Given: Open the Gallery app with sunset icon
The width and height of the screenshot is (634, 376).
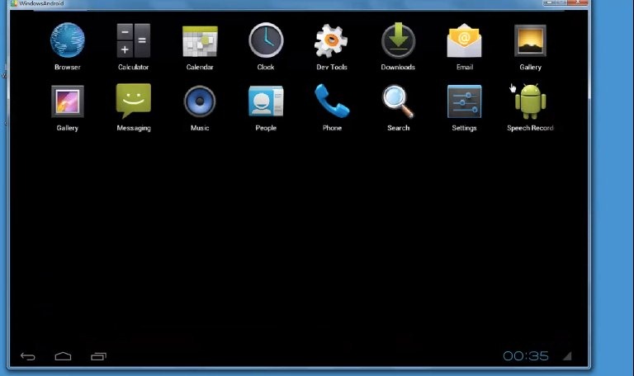Looking at the screenshot, I should click(x=530, y=40).
